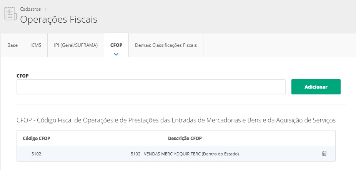This screenshot has height=170, width=356.
Task: Focus the CFOP text input field
Action: point(151,87)
